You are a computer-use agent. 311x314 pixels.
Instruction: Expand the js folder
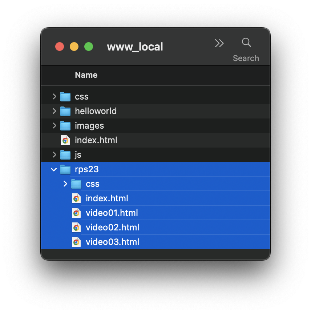(x=54, y=155)
